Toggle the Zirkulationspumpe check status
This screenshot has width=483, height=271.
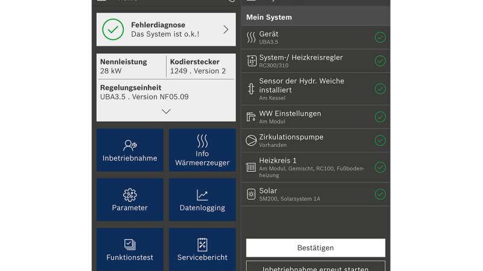coord(380,140)
